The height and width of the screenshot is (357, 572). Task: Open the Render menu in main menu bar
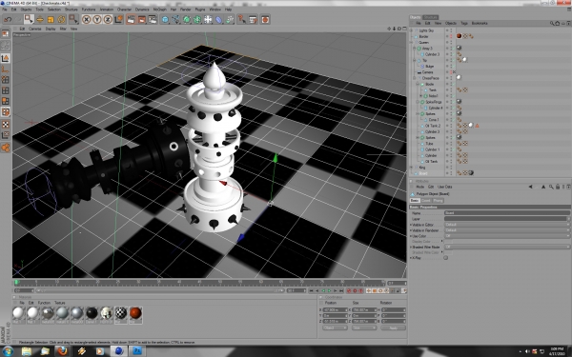tap(185, 10)
